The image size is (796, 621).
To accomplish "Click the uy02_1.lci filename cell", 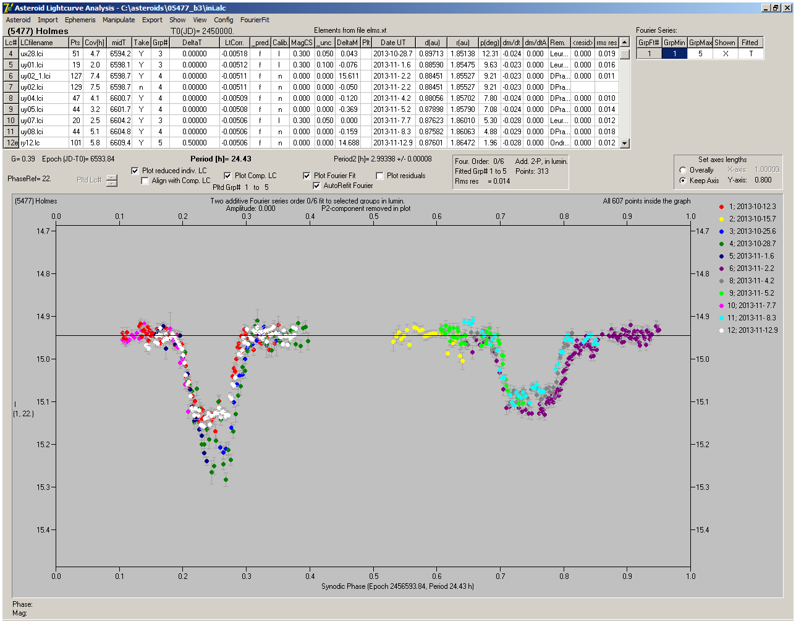I will [x=43, y=76].
